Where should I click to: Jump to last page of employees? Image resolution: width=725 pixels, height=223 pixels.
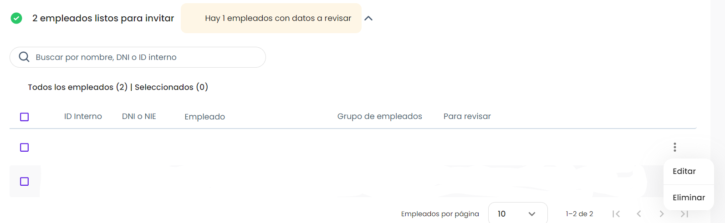[684, 214]
